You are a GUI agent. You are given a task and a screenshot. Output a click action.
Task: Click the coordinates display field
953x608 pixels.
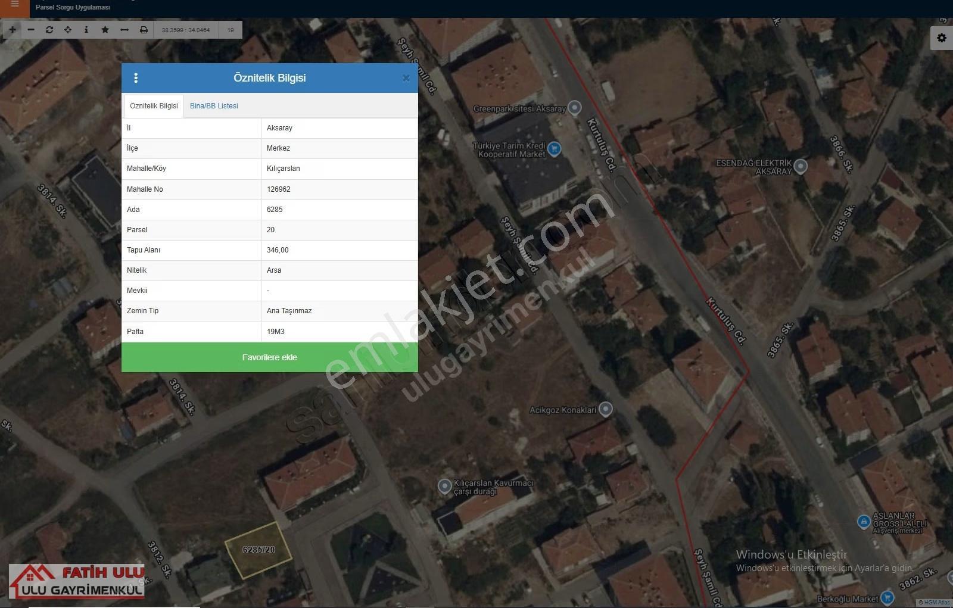[x=186, y=30]
